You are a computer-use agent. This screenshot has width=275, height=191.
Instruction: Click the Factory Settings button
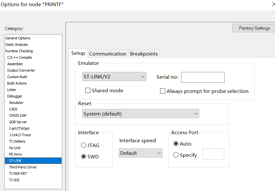[254, 28]
